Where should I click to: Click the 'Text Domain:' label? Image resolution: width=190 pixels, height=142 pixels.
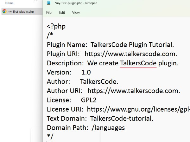(67, 119)
